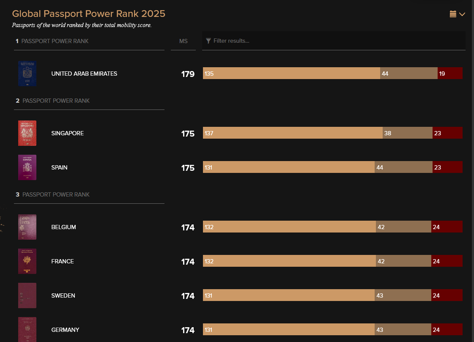Click Singapore's visa-on-arrival segment showing 38
This screenshot has height=342, width=474.
point(407,133)
